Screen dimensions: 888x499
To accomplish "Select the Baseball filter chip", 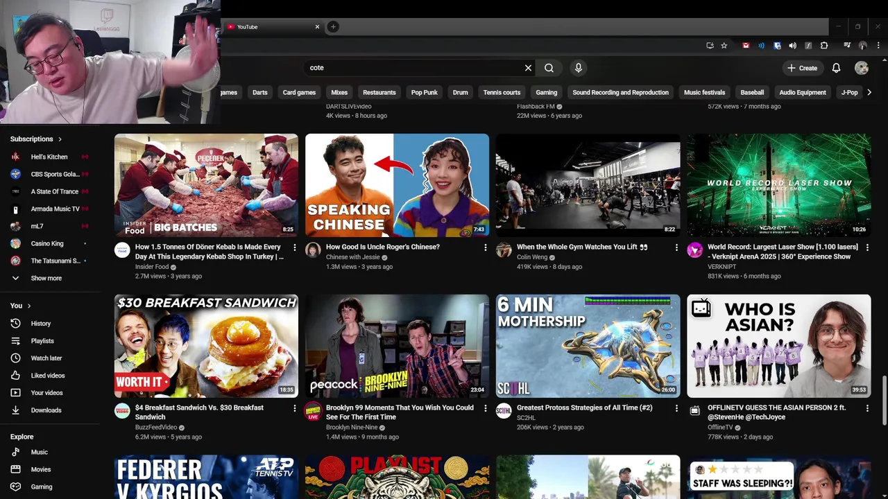I will click(x=752, y=92).
